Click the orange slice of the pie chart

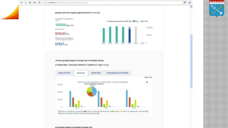(x=90, y=94)
